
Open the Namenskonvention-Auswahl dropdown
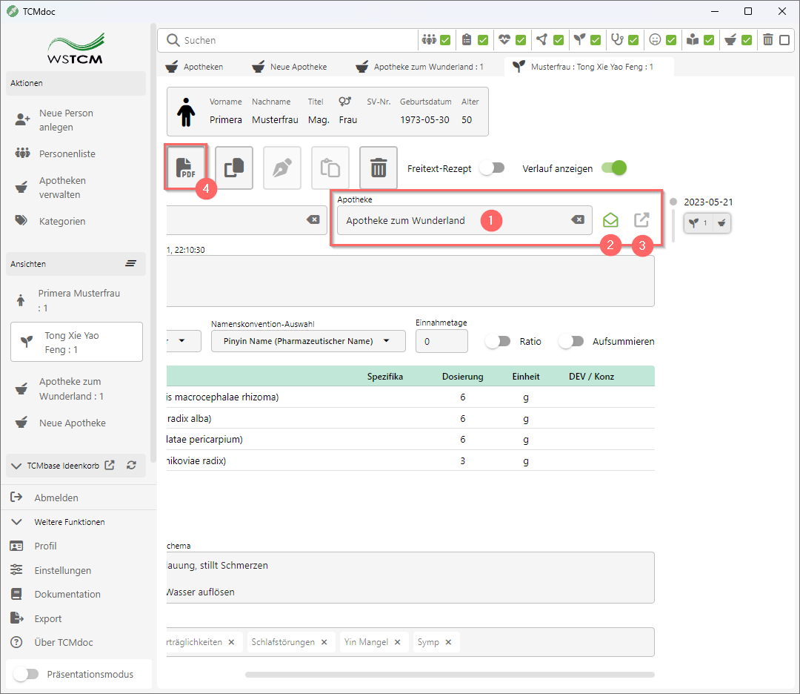[x=308, y=341]
